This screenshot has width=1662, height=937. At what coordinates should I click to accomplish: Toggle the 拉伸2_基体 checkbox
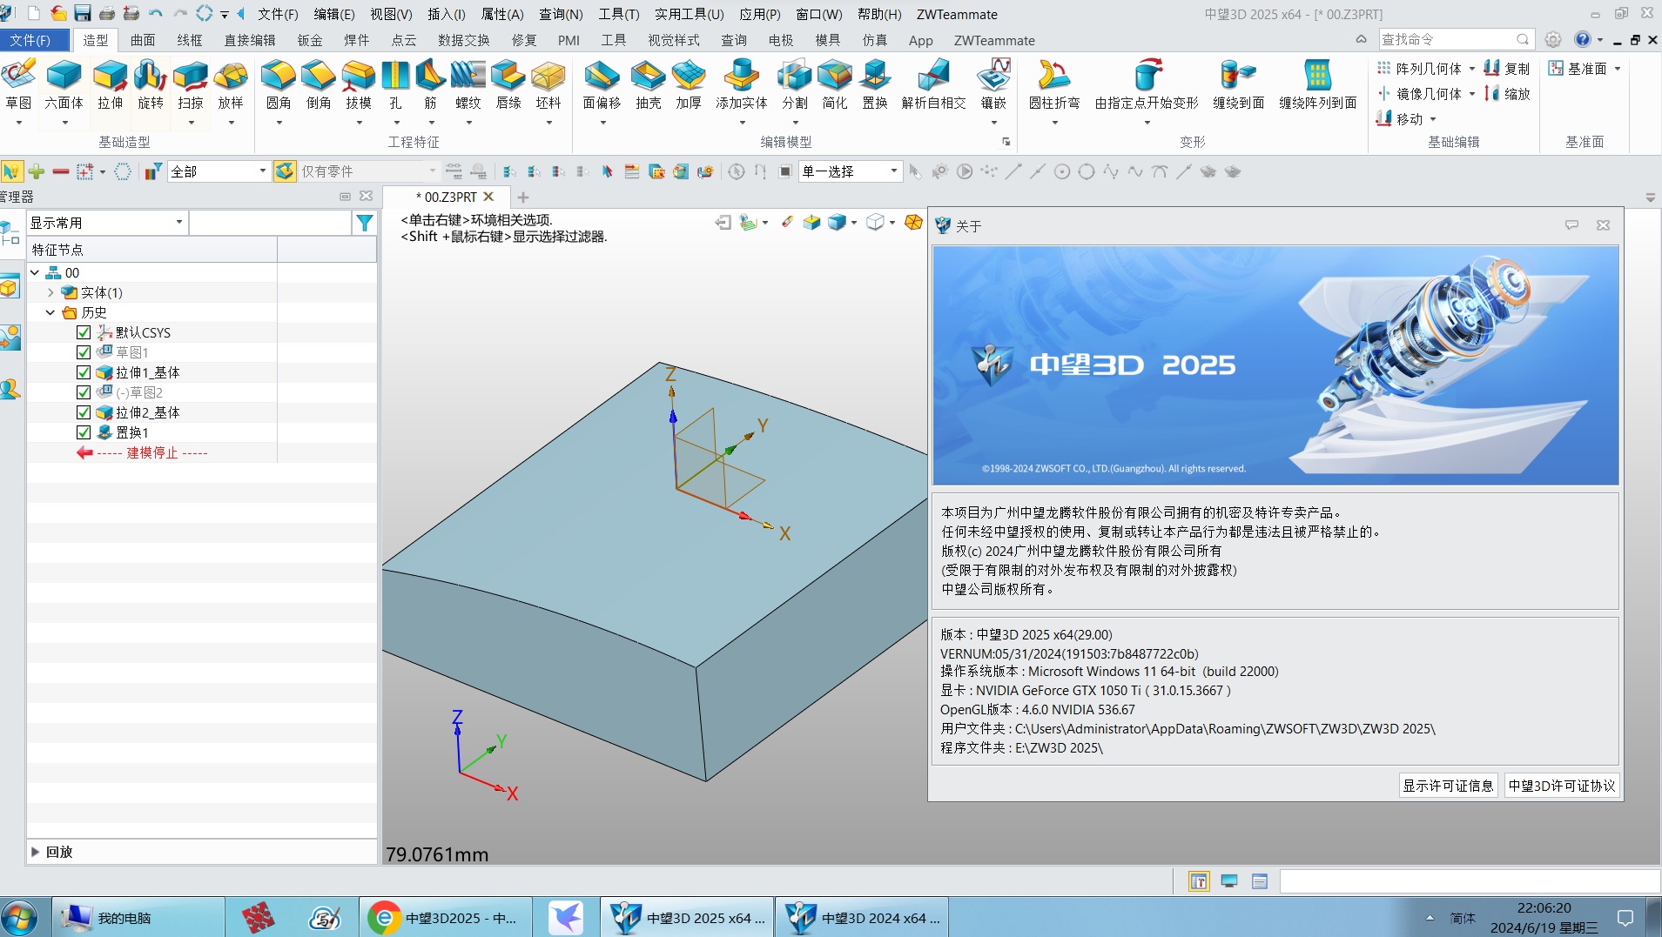(84, 412)
